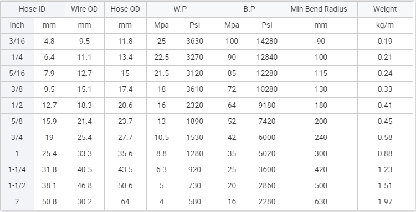Click the Min Bend Radius header
The image size is (416, 212).
(x=321, y=9)
